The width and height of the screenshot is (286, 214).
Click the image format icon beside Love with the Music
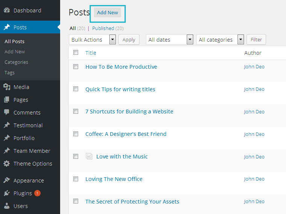89,157
